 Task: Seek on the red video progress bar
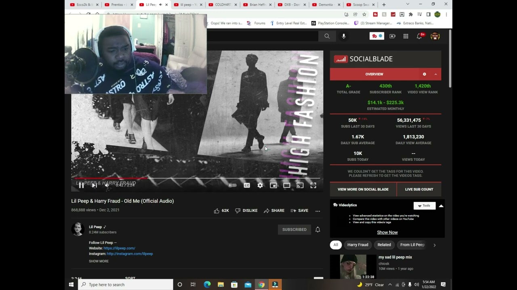click(197, 178)
